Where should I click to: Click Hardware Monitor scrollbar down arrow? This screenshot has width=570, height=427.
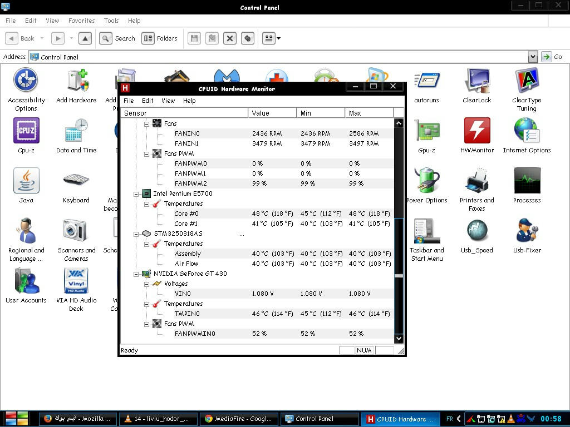[x=399, y=339]
